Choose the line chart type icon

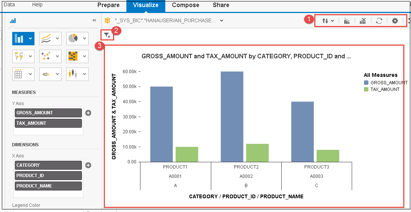click(x=46, y=38)
